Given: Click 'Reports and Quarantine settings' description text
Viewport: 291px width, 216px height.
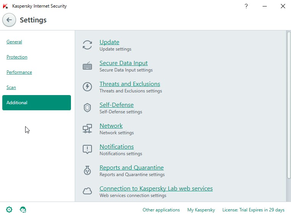Looking at the screenshot, I should (x=132, y=175).
